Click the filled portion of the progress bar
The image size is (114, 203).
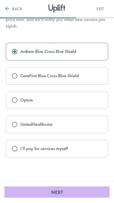pos(38,18)
